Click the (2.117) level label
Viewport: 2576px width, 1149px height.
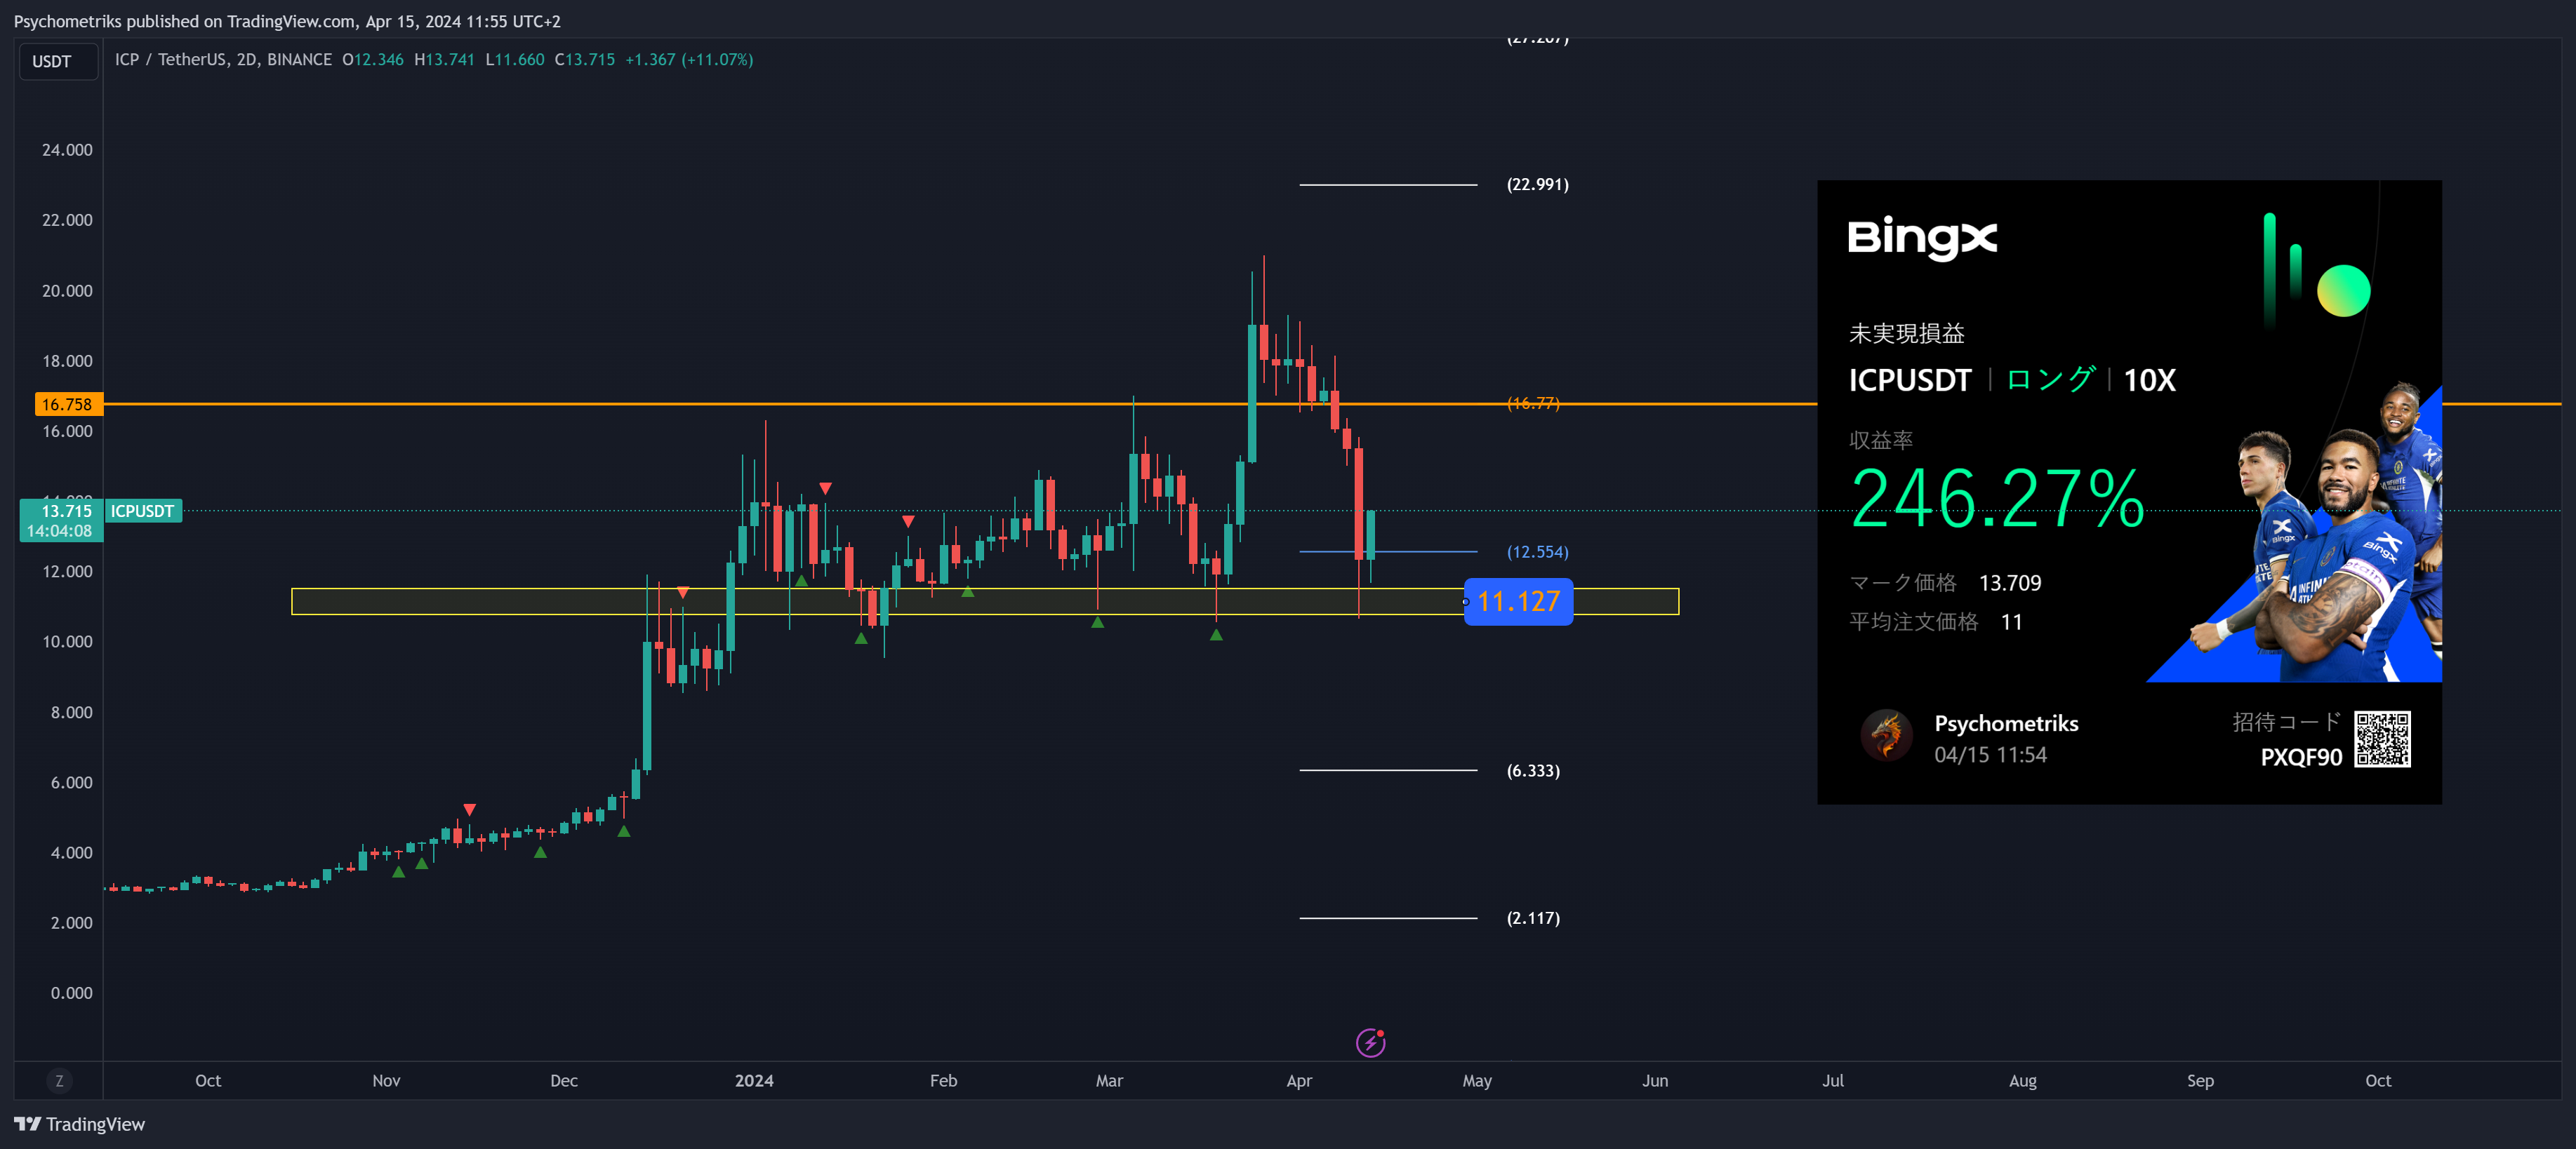click(x=1533, y=918)
